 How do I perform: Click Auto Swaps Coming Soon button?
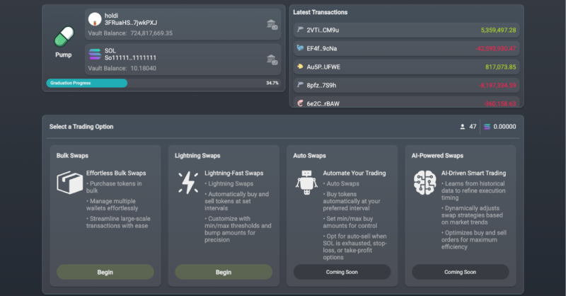click(342, 272)
